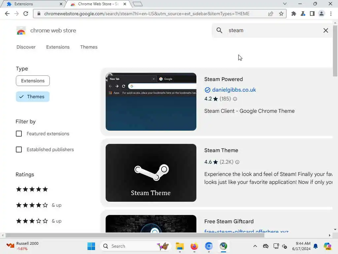Check Established publishers filter

pos(19,149)
